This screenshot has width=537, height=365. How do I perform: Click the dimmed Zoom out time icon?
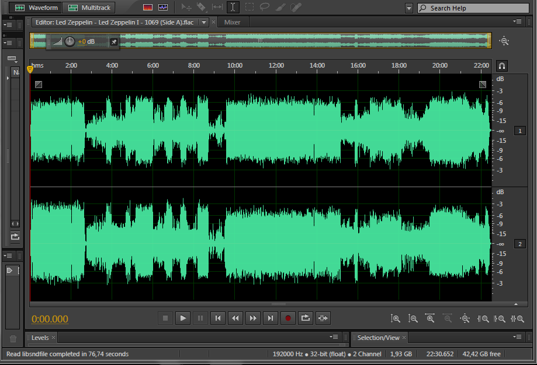click(x=447, y=318)
